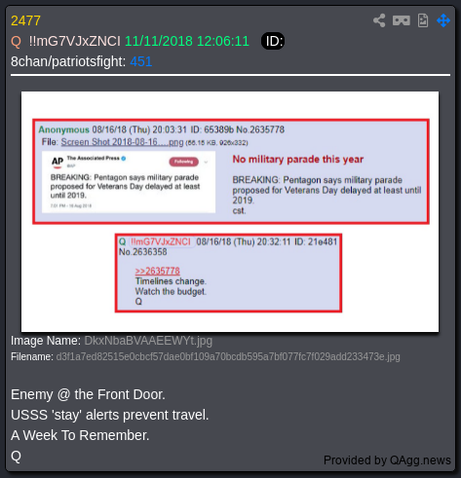The width and height of the screenshot is (461, 478).
Task: Click the share icon
Action: (379, 20)
